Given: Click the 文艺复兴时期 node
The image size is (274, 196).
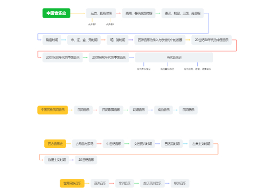Looking at the screenshot, I should pos(143,144).
